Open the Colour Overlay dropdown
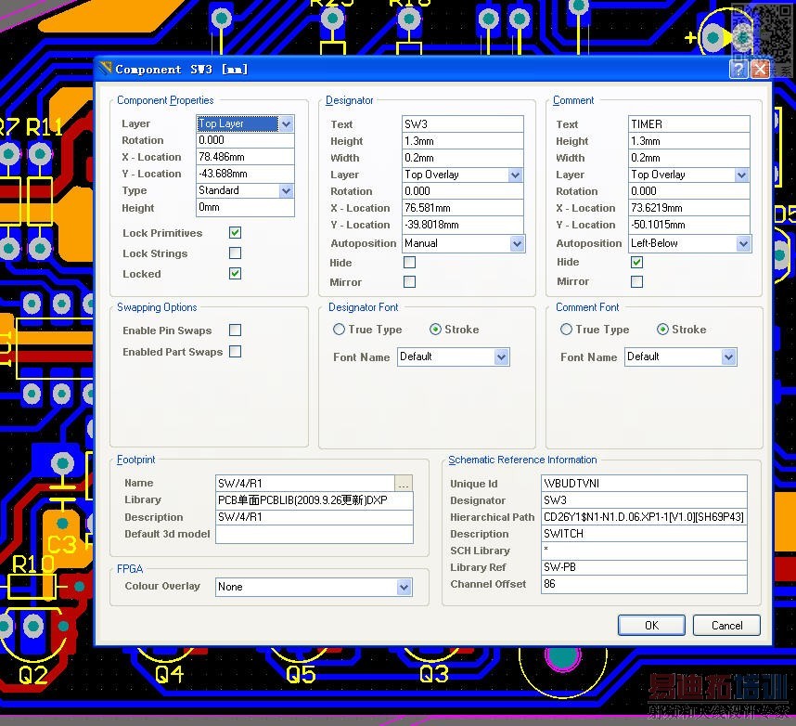796x726 pixels. pyautogui.click(x=404, y=587)
